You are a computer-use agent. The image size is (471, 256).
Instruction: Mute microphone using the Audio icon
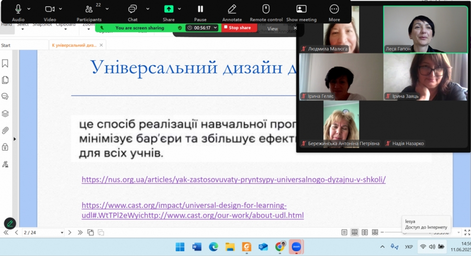18,9
